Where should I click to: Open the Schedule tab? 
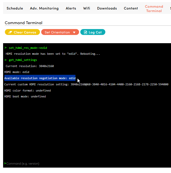tap(15, 8)
